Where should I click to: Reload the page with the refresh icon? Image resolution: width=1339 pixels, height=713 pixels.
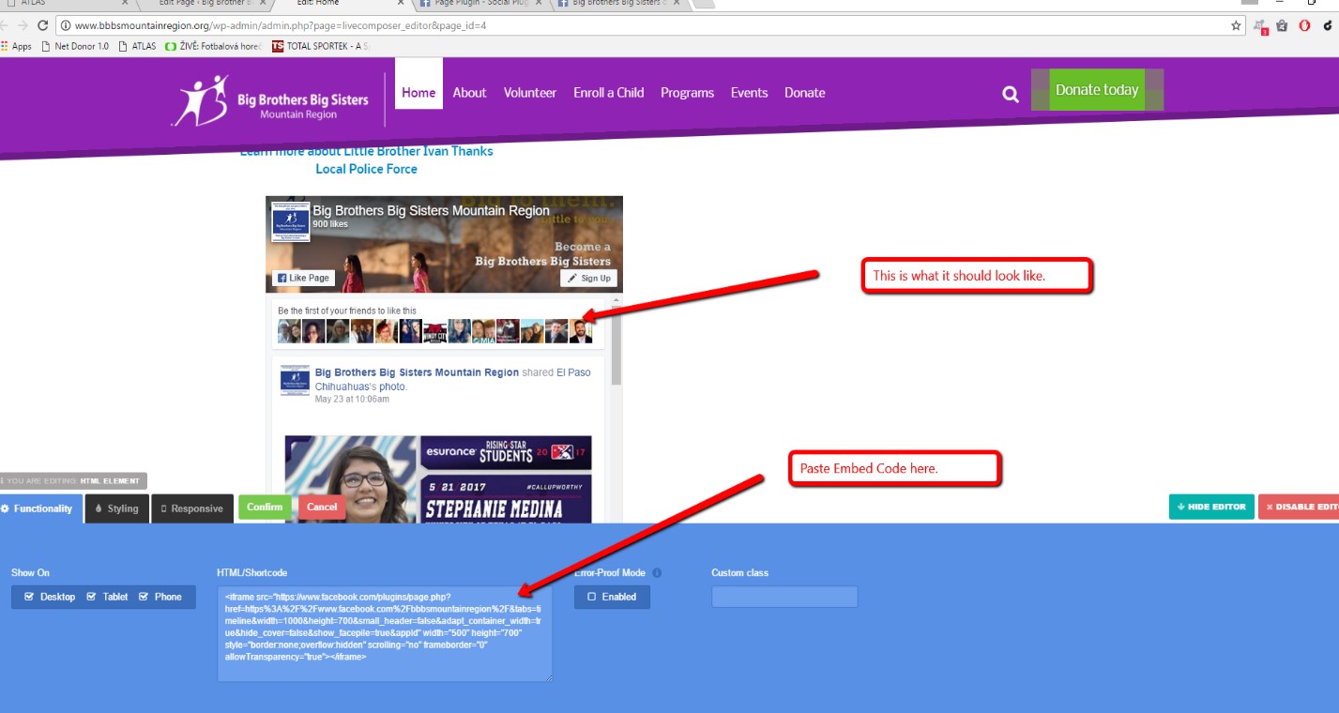pos(42,25)
